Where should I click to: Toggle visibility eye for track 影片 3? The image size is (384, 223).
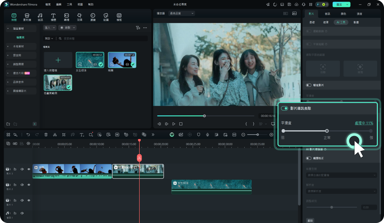tap(29, 169)
